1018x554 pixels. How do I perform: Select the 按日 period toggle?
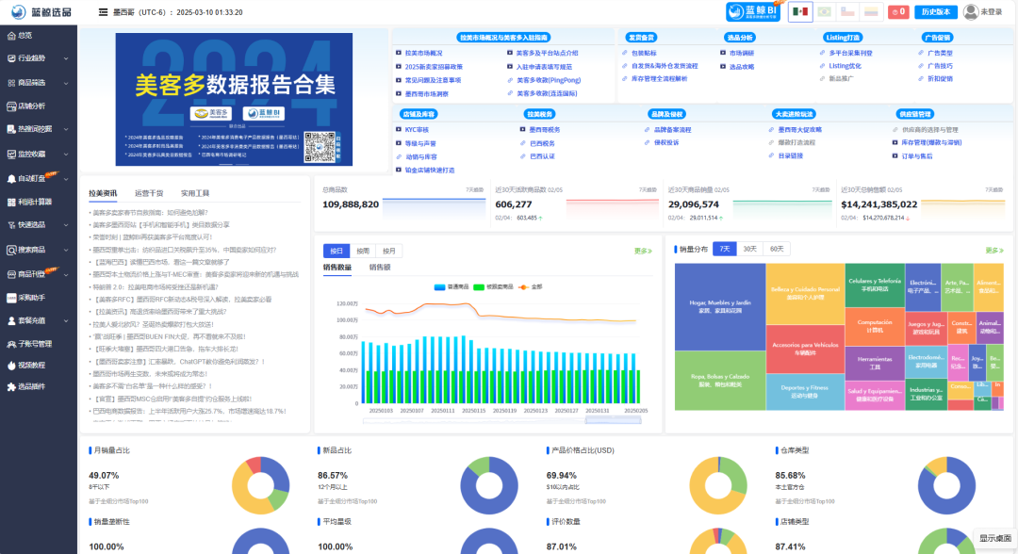337,251
